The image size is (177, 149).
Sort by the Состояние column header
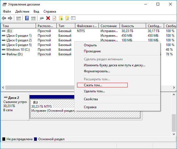coord(109,26)
